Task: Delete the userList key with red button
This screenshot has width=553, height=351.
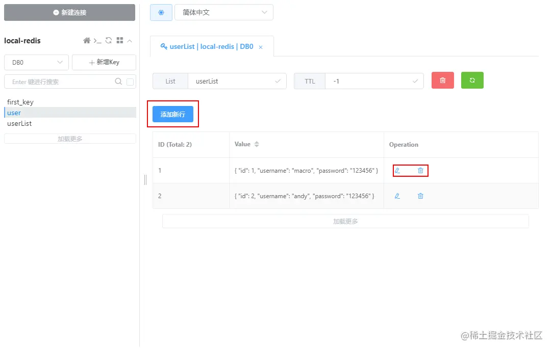Action: pyautogui.click(x=443, y=80)
